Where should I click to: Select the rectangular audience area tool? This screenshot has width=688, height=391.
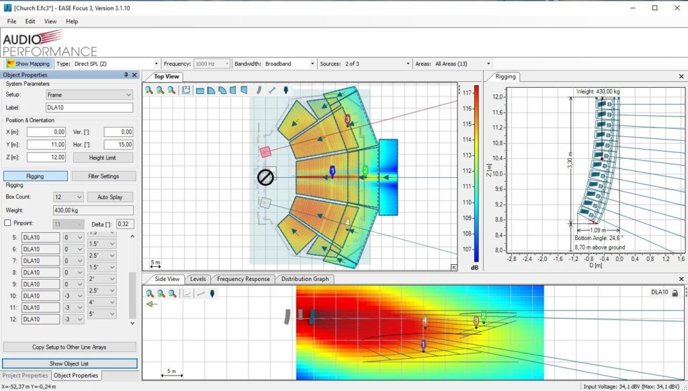(x=200, y=90)
